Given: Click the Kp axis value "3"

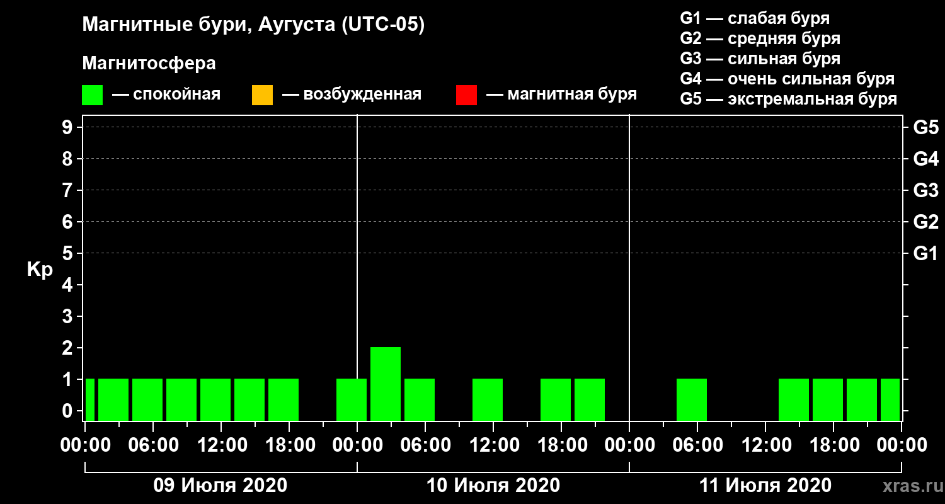Looking at the screenshot, I should (69, 316).
